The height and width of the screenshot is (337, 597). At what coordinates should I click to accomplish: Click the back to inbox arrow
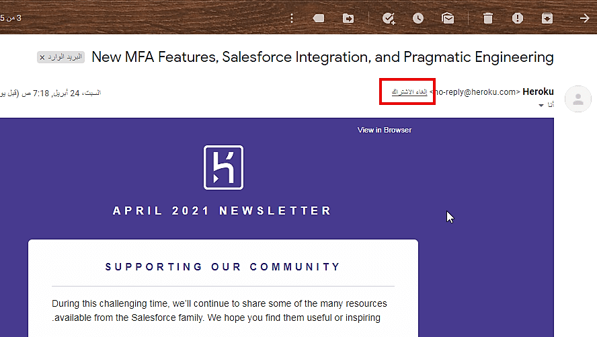click(584, 18)
